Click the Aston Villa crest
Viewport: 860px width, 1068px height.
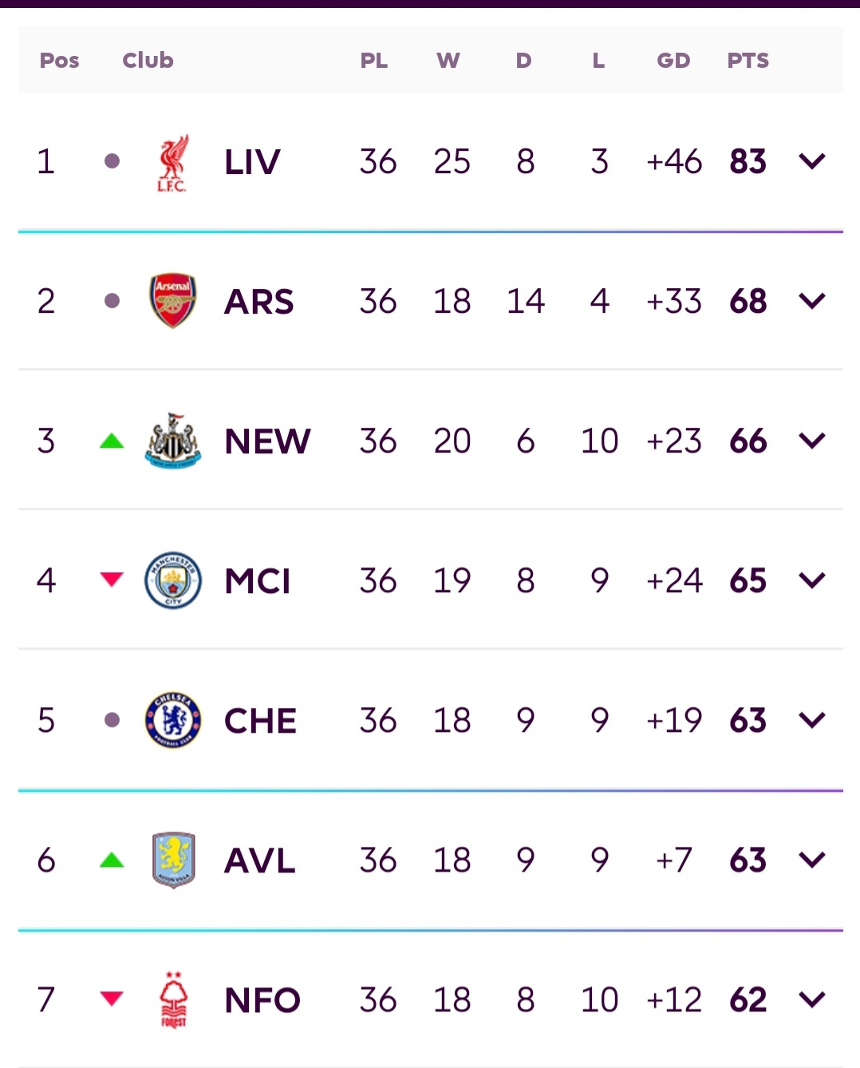(x=172, y=859)
